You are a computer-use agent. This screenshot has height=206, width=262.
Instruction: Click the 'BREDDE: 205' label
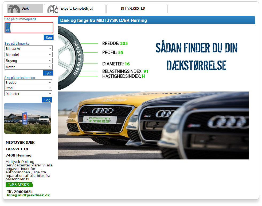tap(115, 44)
